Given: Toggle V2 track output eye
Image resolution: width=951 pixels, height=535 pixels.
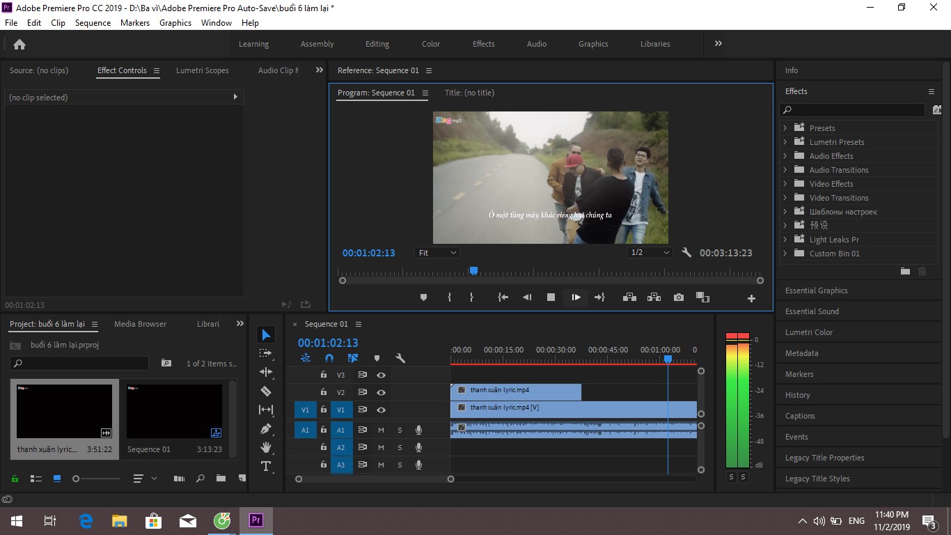Looking at the screenshot, I should coord(382,392).
